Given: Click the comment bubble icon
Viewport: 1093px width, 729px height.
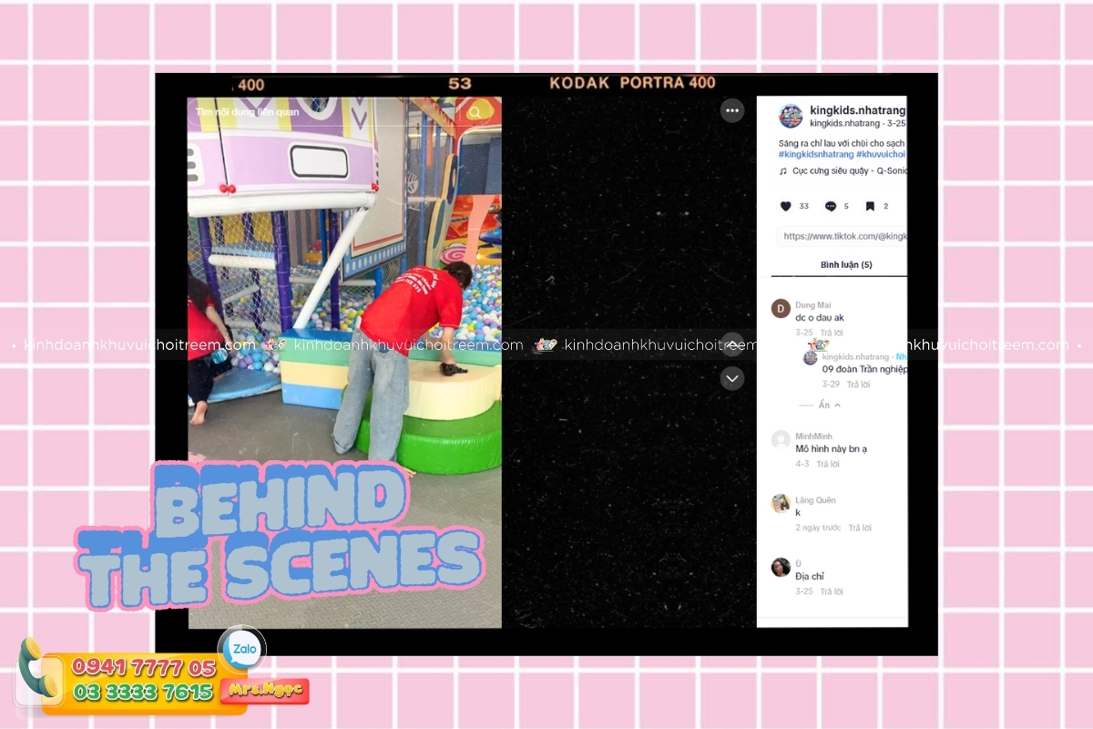Looking at the screenshot, I should (x=831, y=206).
